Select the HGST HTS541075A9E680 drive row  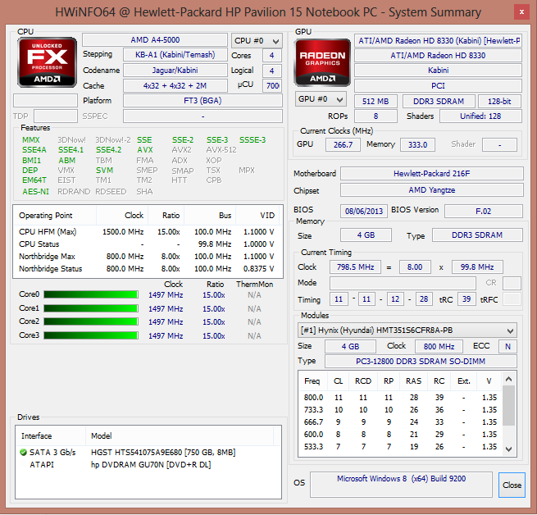coord(148,453)
